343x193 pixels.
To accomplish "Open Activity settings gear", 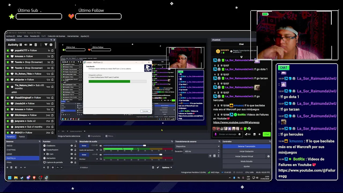I will tap(51, 45).
